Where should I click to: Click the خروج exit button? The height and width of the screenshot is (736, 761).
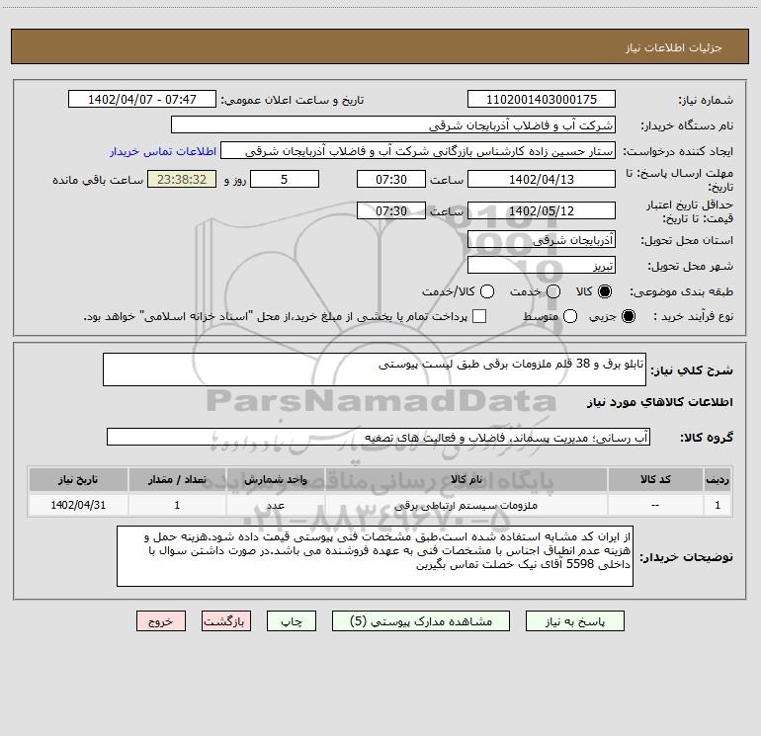point(161,621)
